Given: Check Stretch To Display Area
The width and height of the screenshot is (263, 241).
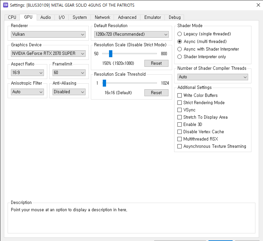Looking at the screenshot, I should (203, 117).
